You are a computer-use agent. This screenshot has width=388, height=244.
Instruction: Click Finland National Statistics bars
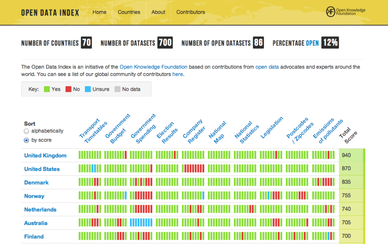click(x=245, y=236)
